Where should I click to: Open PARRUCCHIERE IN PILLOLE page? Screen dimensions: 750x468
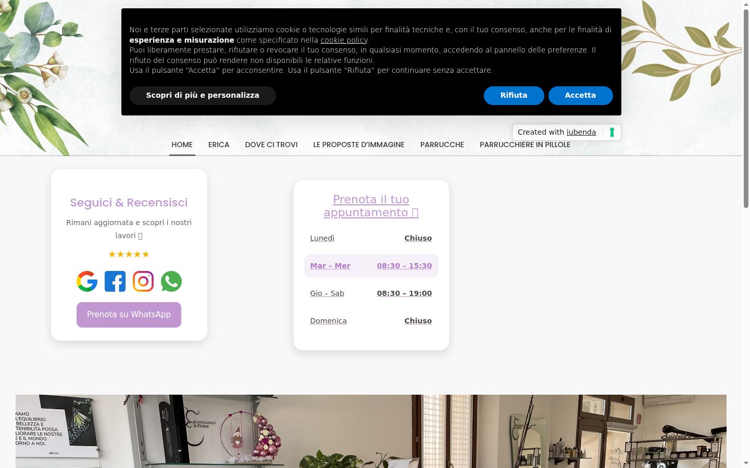click(525, 145)
